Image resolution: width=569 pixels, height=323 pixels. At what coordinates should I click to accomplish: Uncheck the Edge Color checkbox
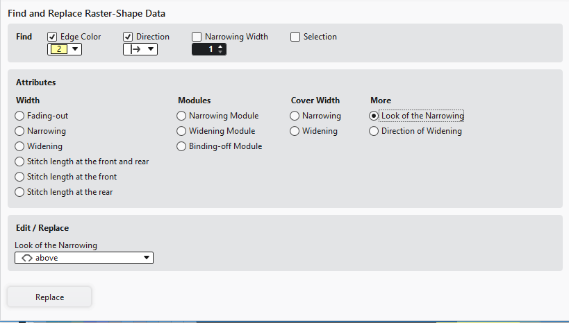[52, 37]
